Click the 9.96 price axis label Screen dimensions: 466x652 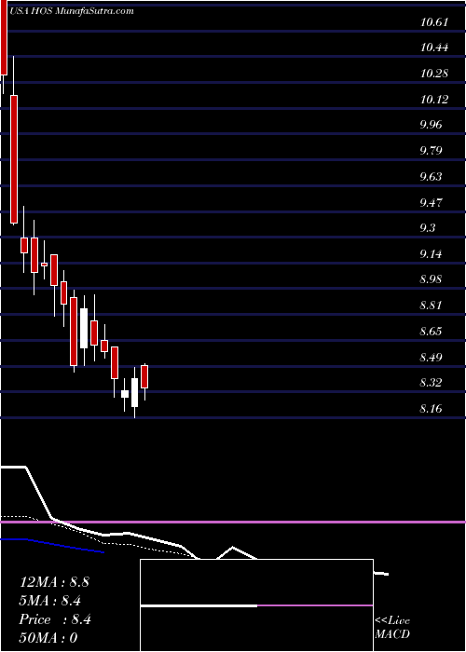pyautogui.click(x=431, y=125)
